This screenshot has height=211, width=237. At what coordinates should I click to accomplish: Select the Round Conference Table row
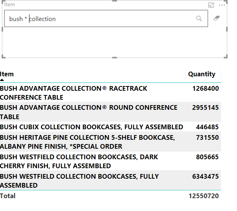(x=88, y=112)
